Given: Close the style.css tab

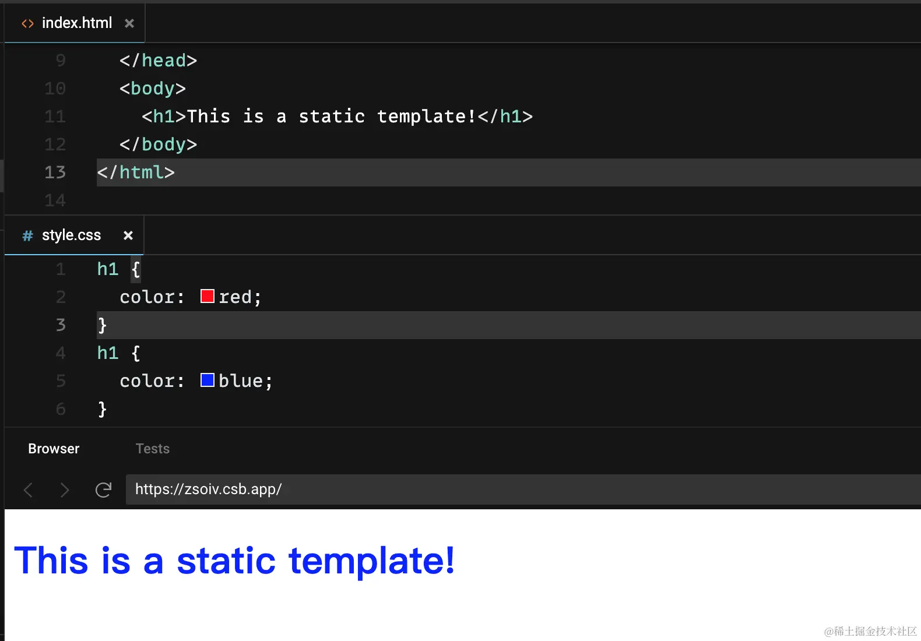Looking at the screenshot, I should click(x=128, y=235).
